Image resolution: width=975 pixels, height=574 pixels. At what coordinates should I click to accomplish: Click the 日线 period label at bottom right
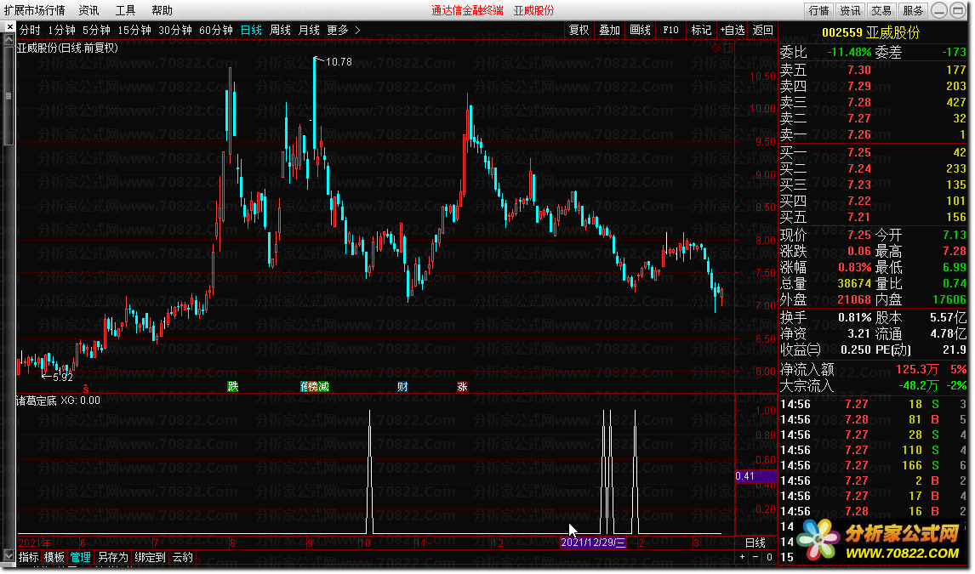point(755,543)
